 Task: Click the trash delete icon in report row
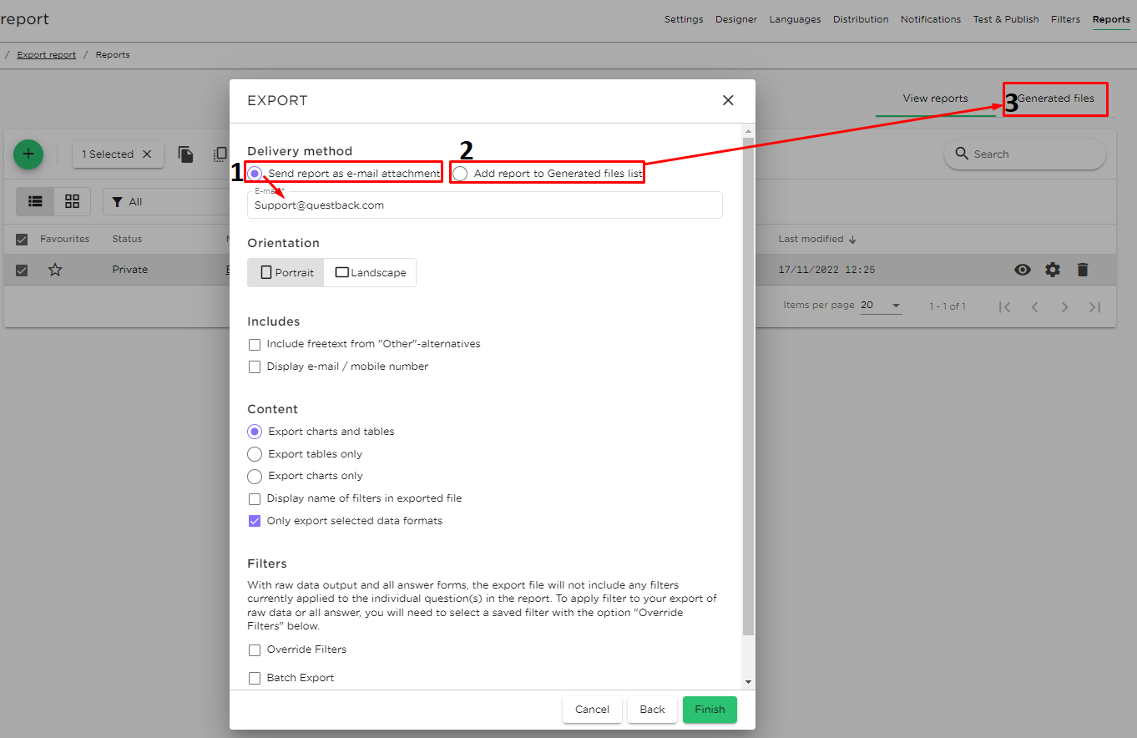(1083, 270)
